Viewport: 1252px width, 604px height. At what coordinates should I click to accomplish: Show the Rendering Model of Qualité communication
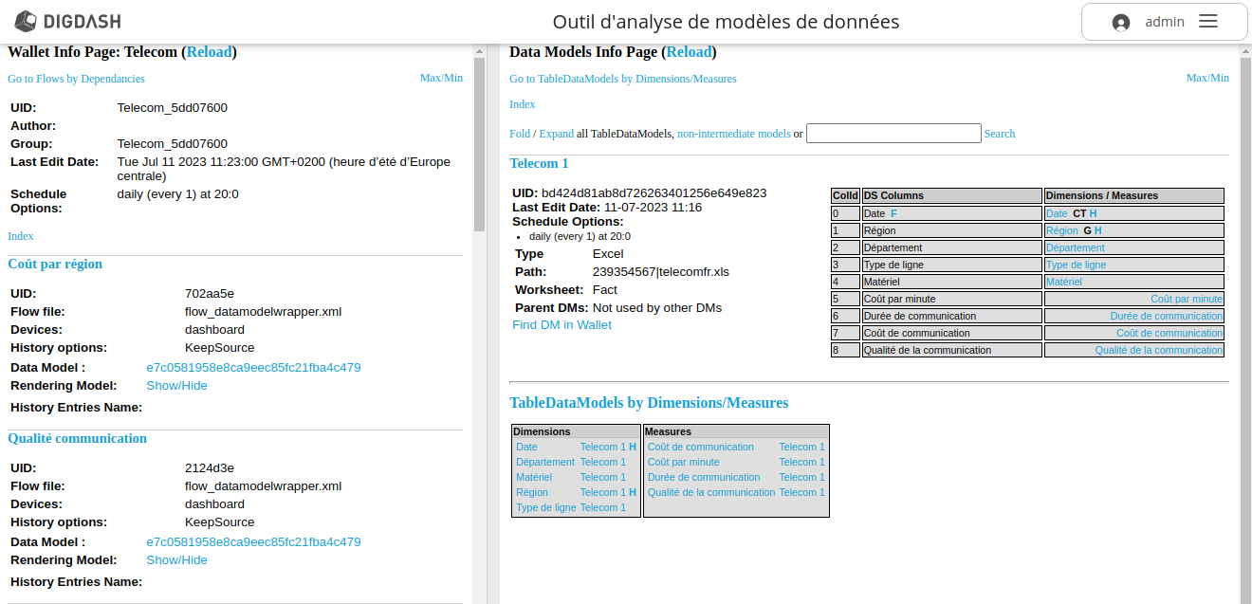175,559
